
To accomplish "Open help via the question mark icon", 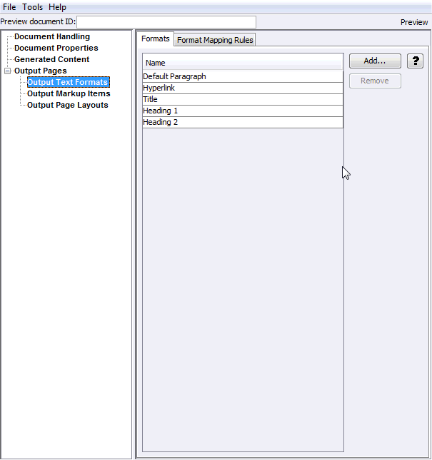I will click(416, 61).
